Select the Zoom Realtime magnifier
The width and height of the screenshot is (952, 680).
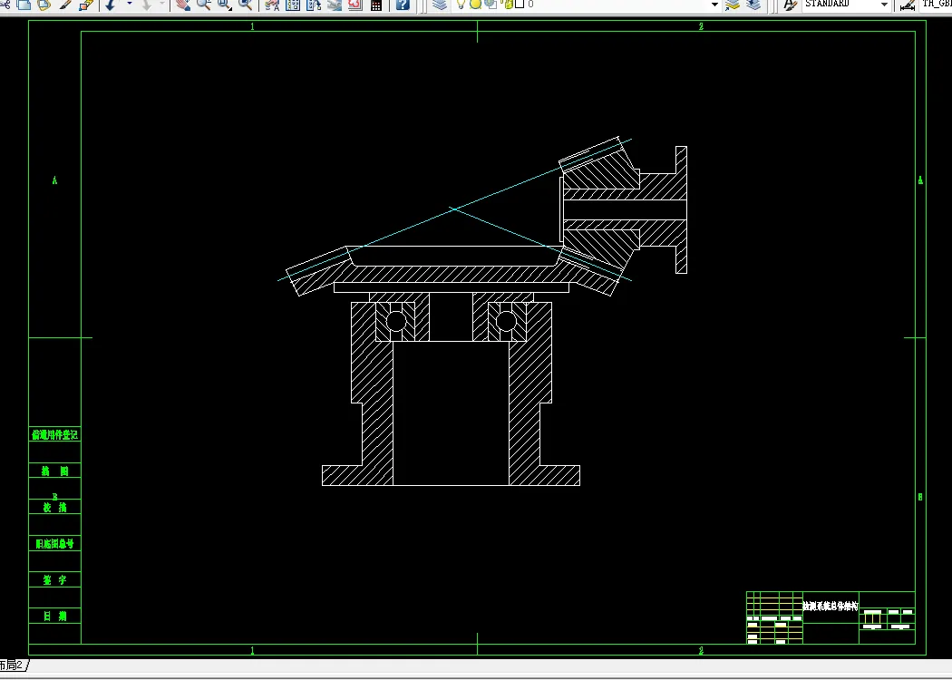(x=203, y=5)
